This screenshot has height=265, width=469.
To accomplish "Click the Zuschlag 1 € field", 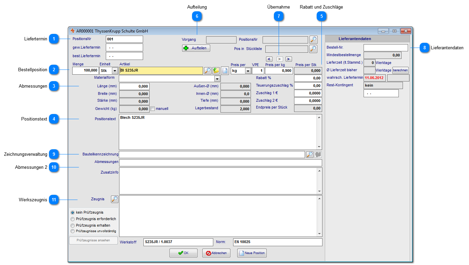I will coord(308,93).
